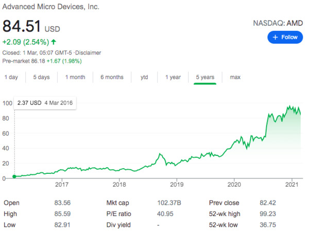The image size is (309, 234).
Task: Follow the AMD stock
Action: pyautogui.click(x=285, y=37)
